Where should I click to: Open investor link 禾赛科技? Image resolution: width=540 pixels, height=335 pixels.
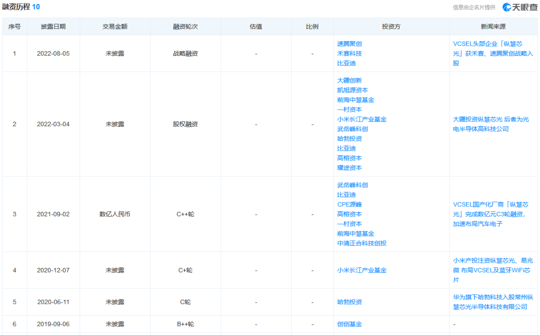click(349, 54)
